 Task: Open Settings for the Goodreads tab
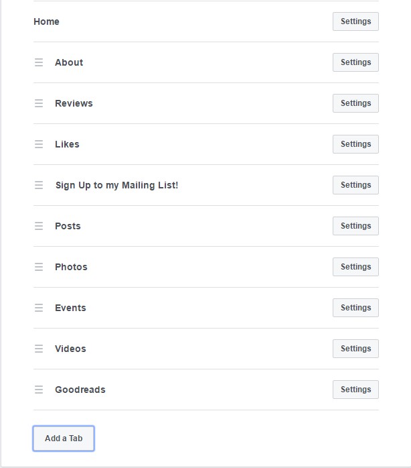(x=355, y=390)
